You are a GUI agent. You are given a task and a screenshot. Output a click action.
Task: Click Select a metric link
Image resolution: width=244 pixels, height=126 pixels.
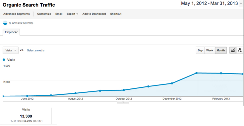35,50
